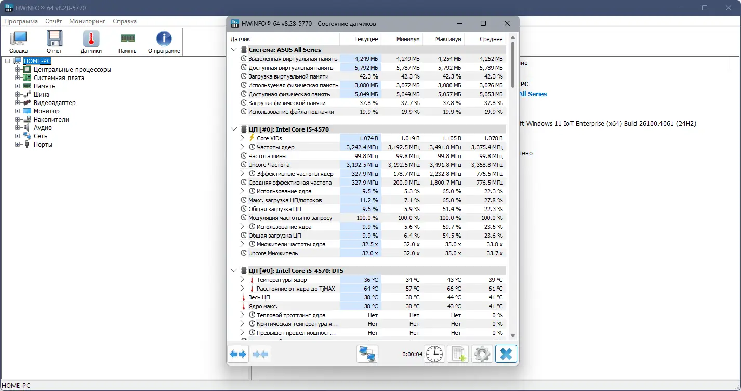The image size is (741, 391).
Task: Select the Uncore Множитель sensor row
Action: tap(367, 253)
